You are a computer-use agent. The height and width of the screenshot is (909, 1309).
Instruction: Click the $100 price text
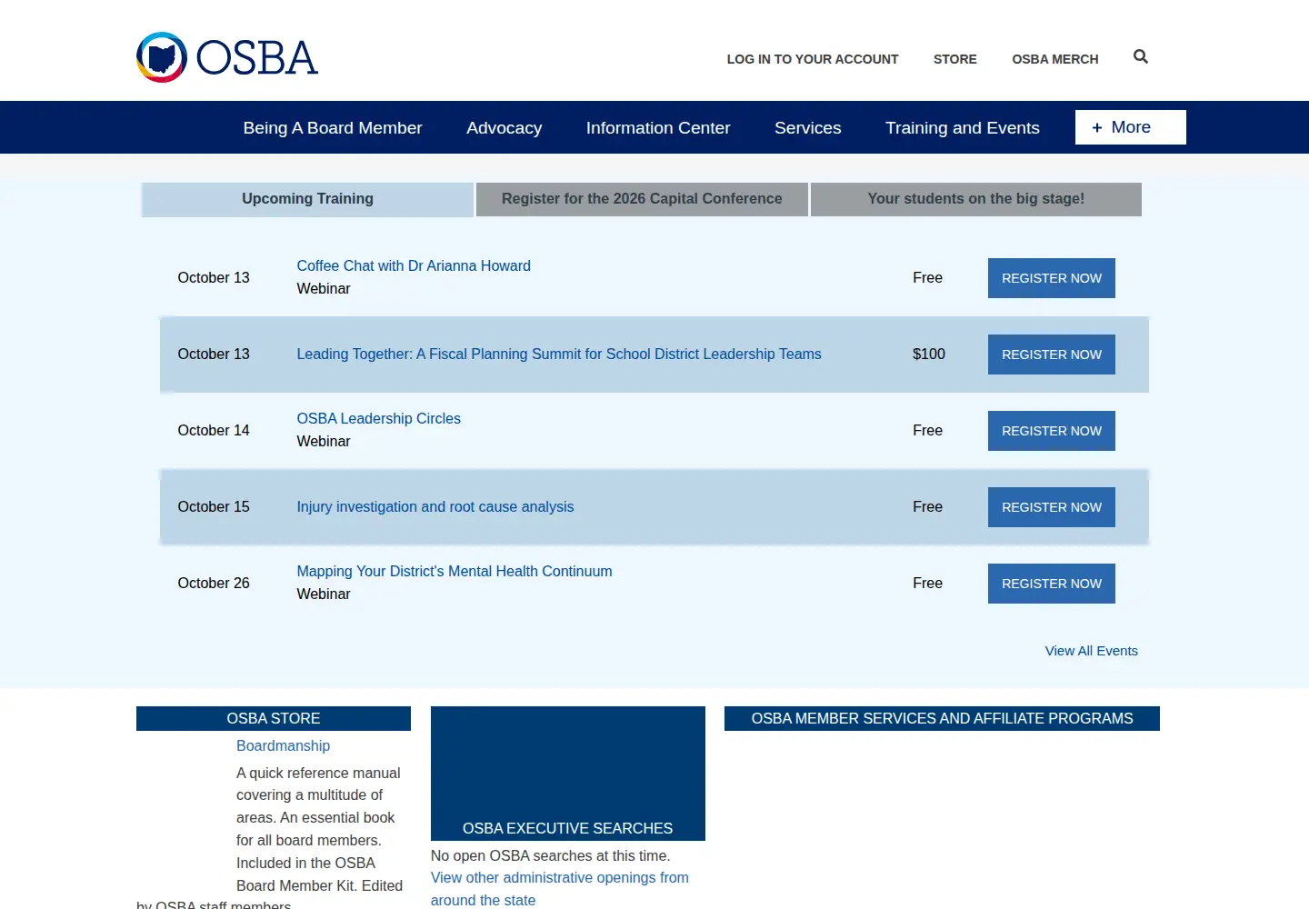coord(929,355)
